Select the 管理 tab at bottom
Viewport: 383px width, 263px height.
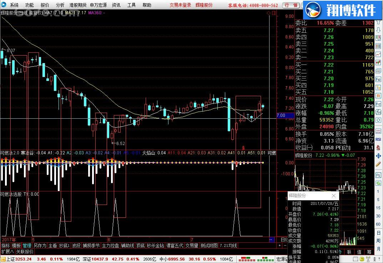click(x=27, y=246)
